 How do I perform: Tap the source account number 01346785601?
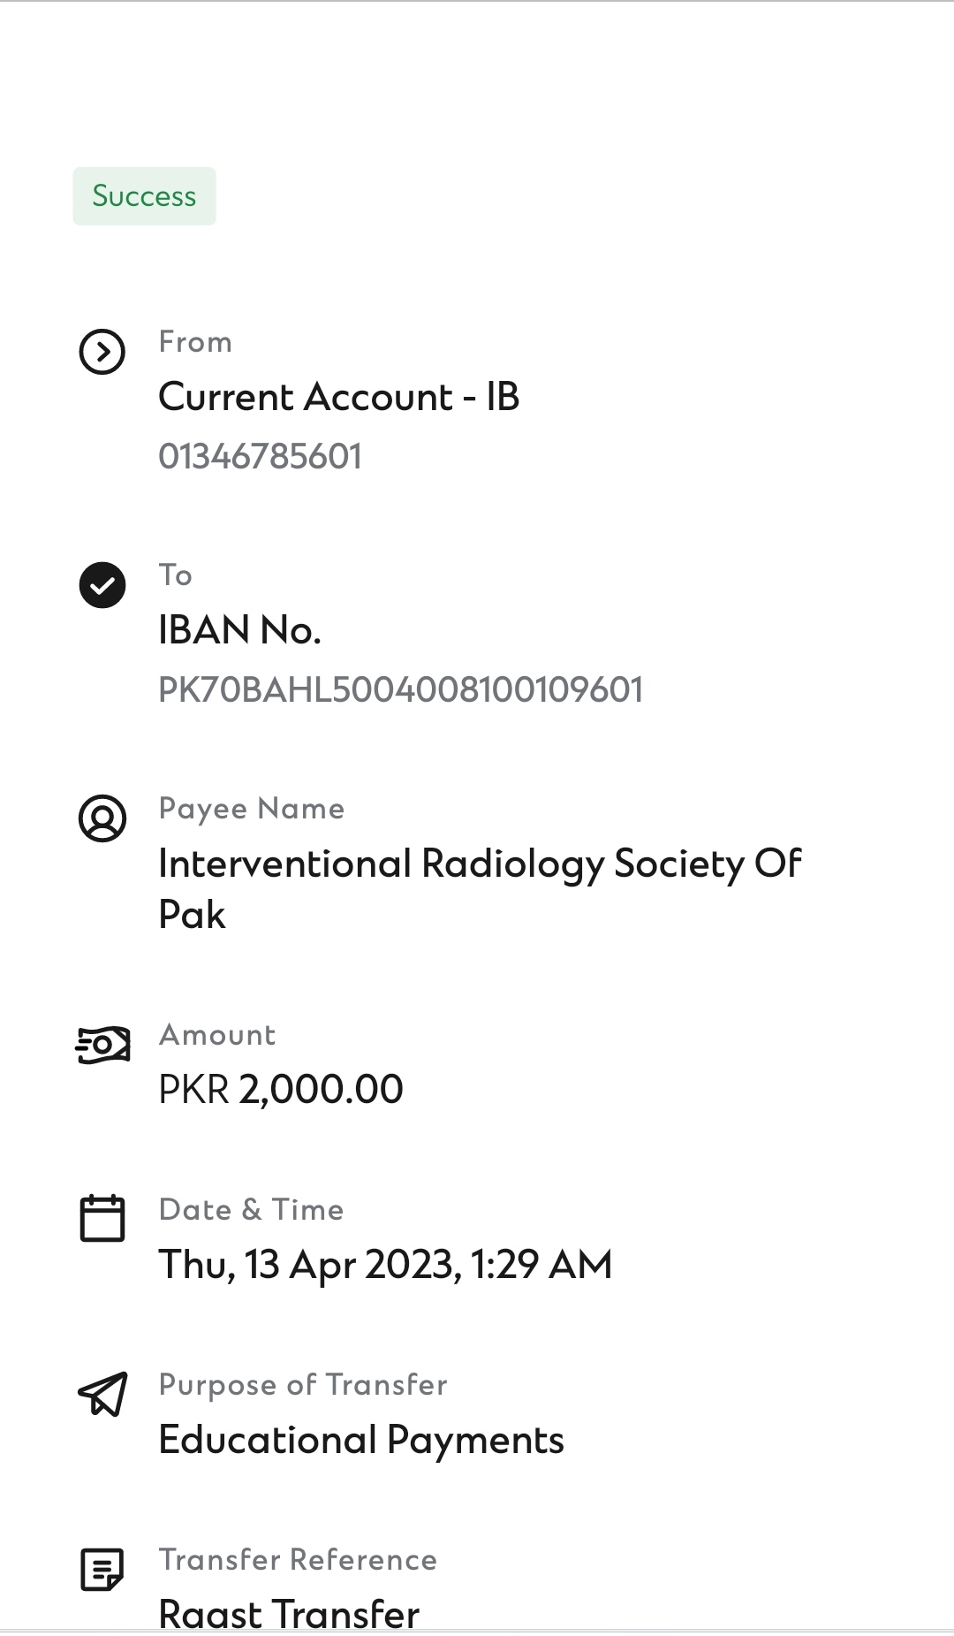tap(260, 457)
